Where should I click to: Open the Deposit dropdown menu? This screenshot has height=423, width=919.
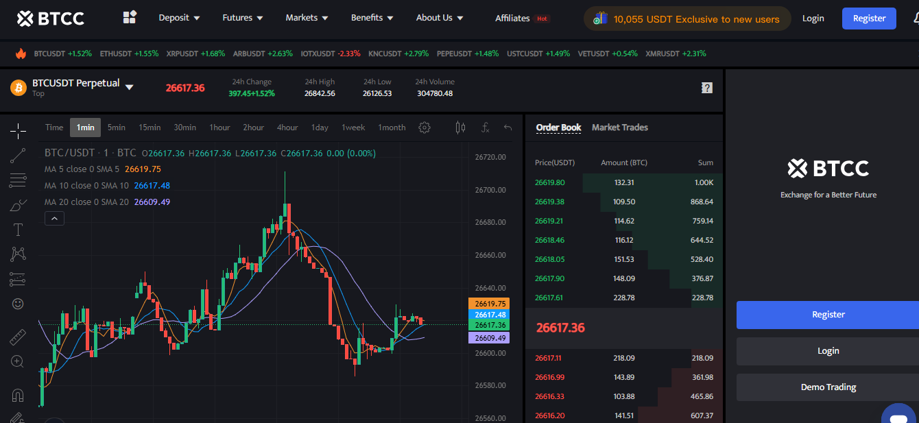(x=179, y=18)
